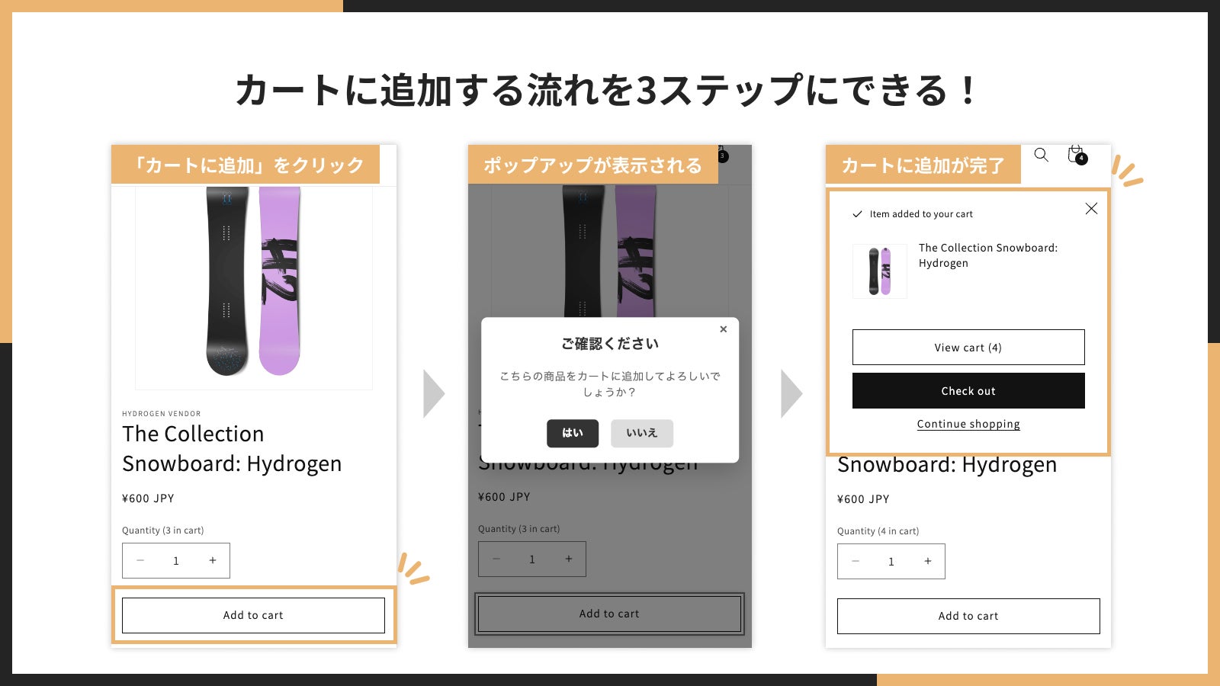This screenshot has height=686, width=1220.
Task: Decrease quantity with minus in third panel
Action: 856,561
